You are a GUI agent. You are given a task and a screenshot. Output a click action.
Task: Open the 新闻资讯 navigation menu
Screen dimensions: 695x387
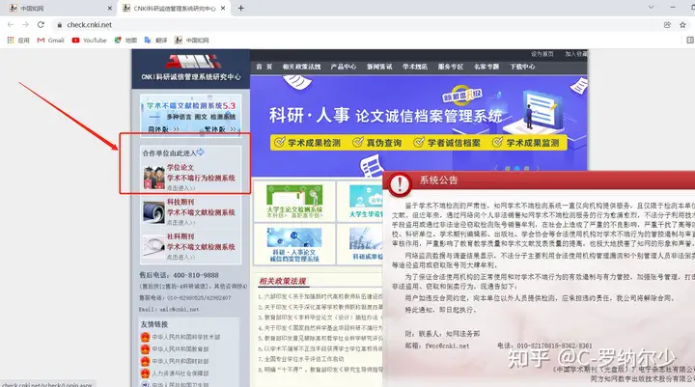[x=379, y=67]
